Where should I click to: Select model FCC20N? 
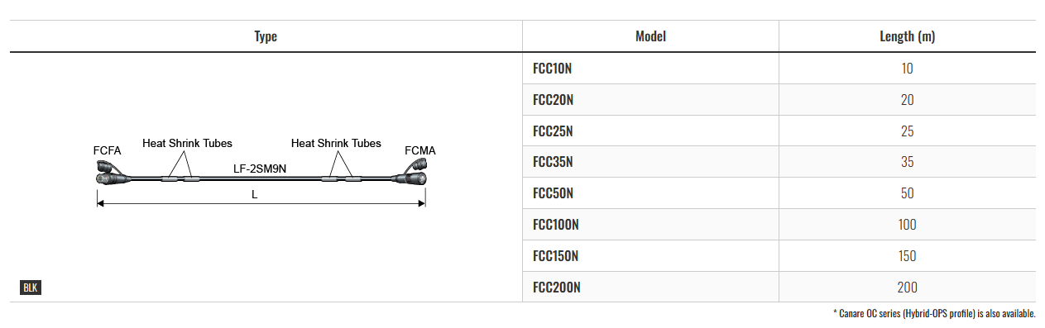coord(554,100)
